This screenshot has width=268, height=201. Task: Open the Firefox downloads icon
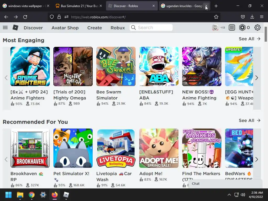coord(252,17)
